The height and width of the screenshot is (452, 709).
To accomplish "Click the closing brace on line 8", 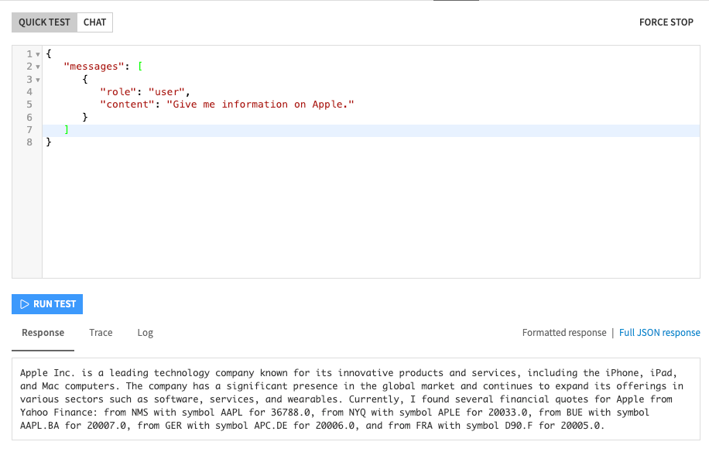I will click(49, 142).
